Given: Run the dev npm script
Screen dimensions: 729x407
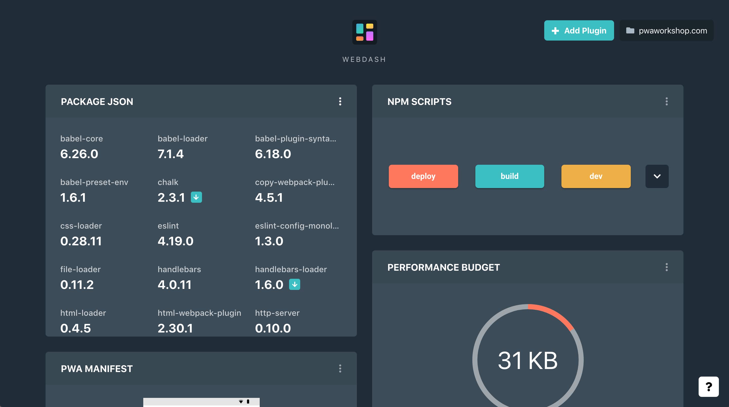Looking at the screenshot, I should (x=596, y=176).
